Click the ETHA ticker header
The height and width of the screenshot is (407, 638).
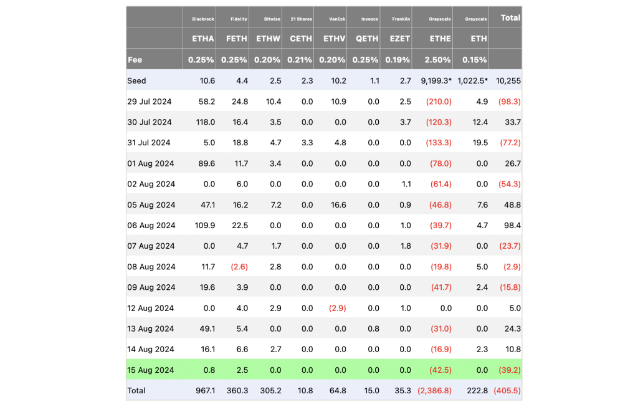(202, 39)
